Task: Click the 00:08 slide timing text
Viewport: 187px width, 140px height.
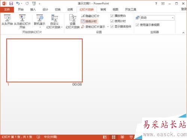Action: point(77,85)
